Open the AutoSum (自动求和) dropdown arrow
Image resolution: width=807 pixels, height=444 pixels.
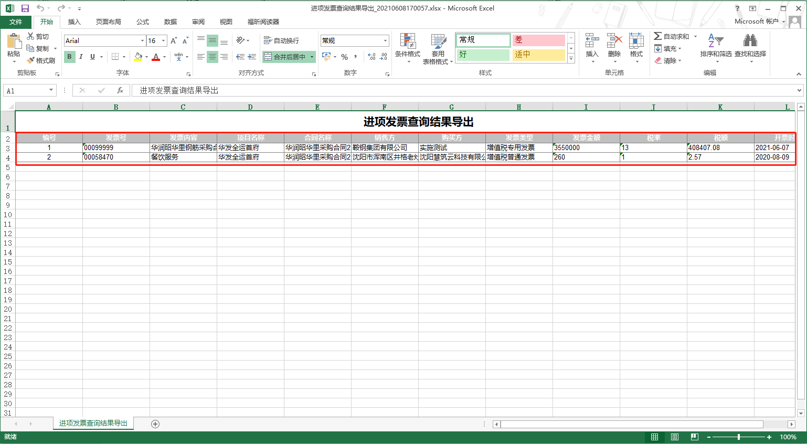[x=695, y=36]
